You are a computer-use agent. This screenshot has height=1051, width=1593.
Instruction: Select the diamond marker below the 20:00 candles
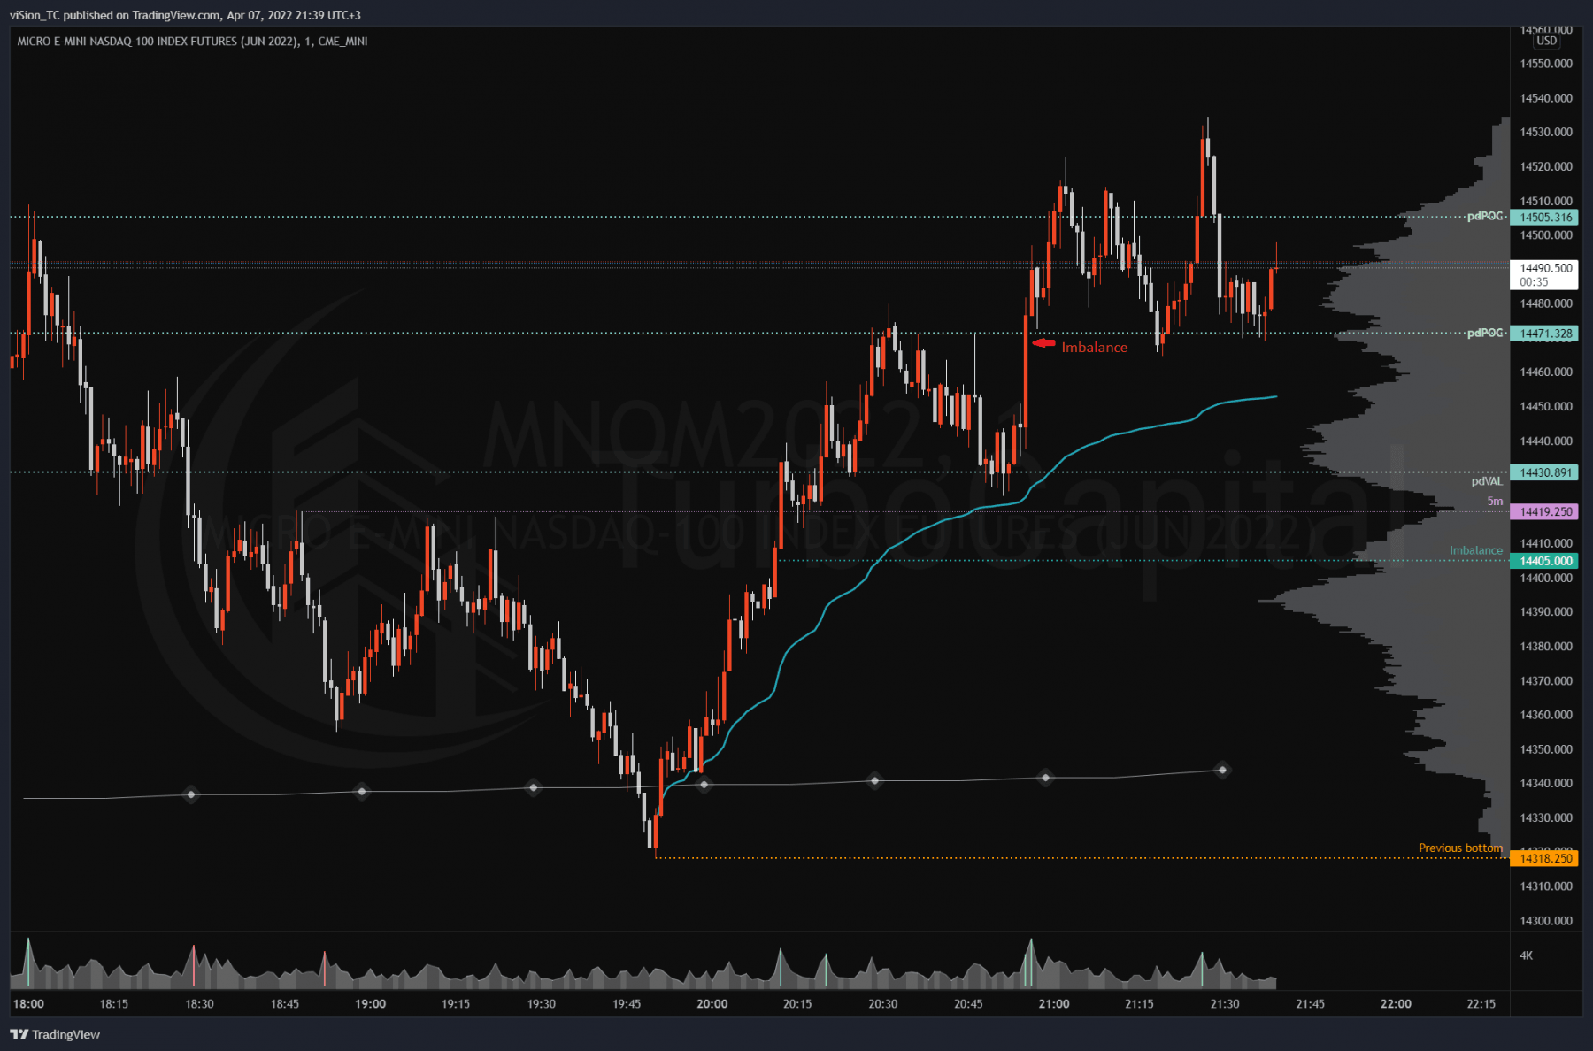tap(704, 784)
